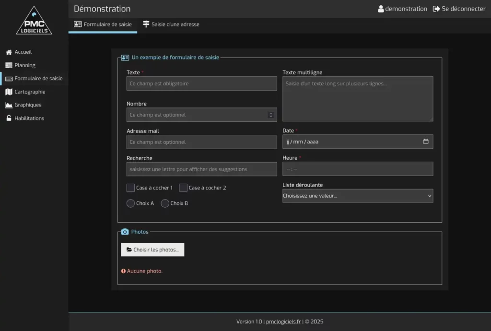
Task: Click the Habilitations padlock icon
Action: coord(9,118)
